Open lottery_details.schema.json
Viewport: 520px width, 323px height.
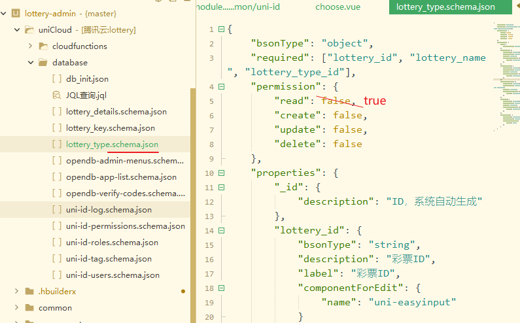pos(116,111)
